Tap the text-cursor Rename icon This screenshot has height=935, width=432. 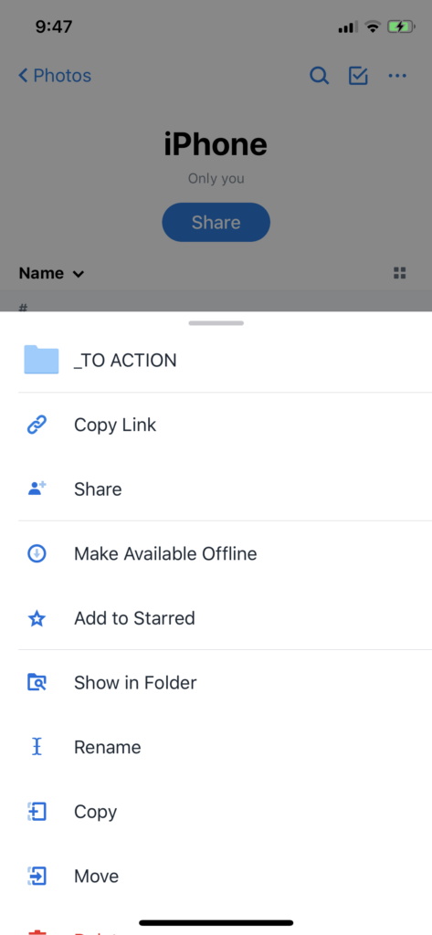tap(37, 747)
